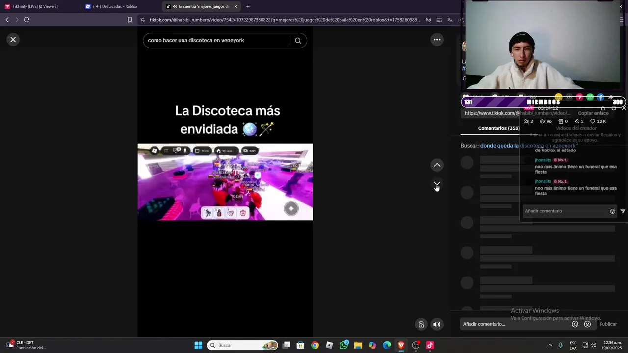Launch Google Chrome from the taskbar
The width and height of the screenshot is (628, 353).
315,345
